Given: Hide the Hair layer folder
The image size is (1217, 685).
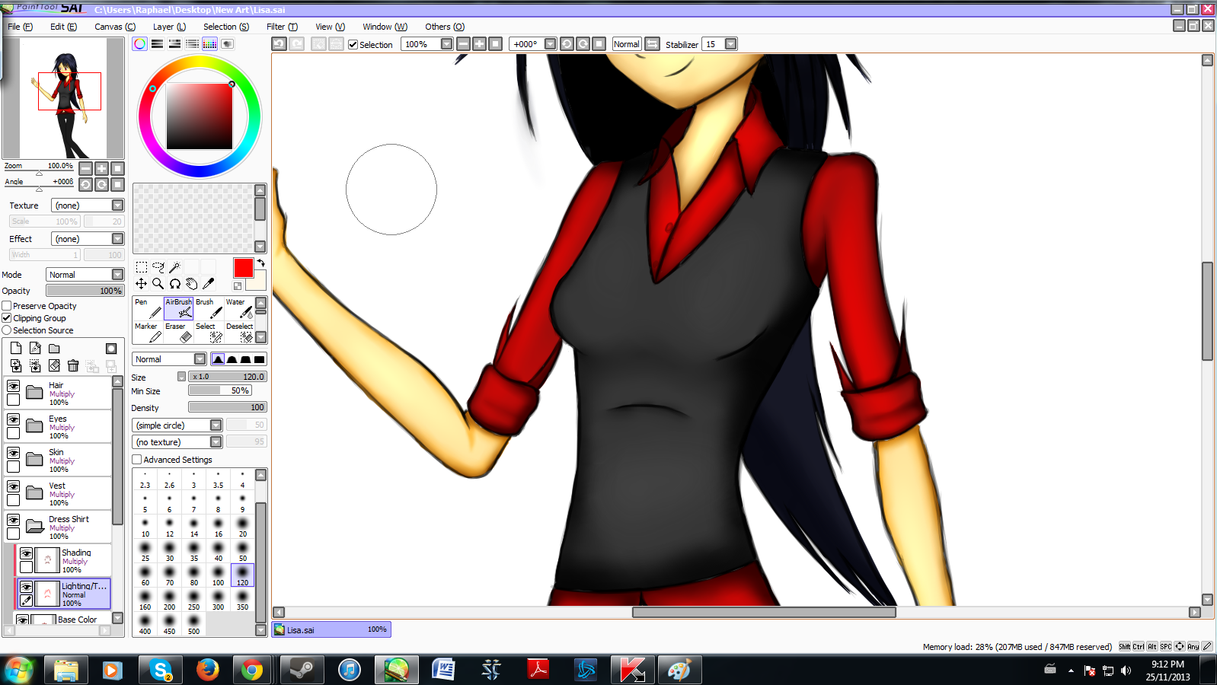Looking at the screenshot, I should click(x=14, y=387).
